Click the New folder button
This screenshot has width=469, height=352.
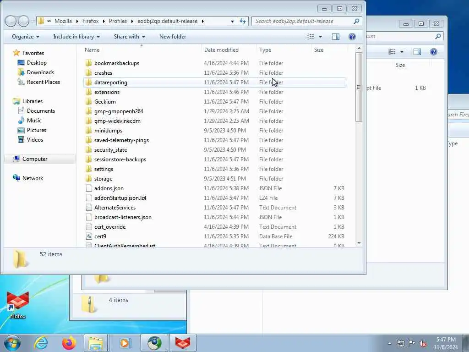pos(173,37)
